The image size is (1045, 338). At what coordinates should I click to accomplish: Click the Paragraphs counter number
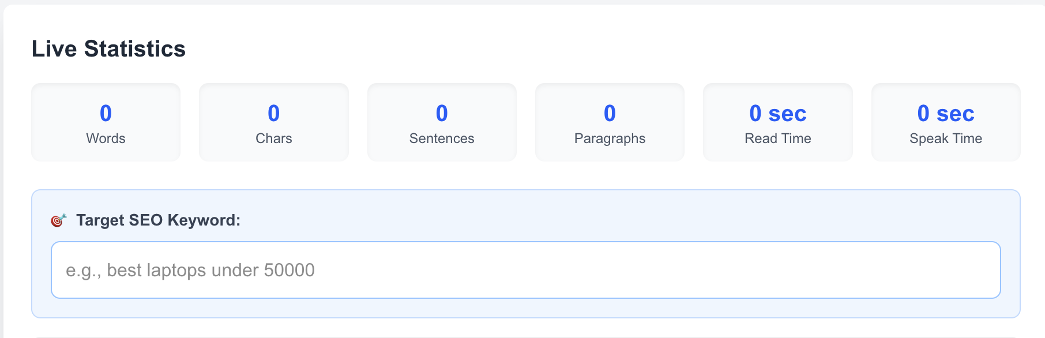[x=610, y=114]
